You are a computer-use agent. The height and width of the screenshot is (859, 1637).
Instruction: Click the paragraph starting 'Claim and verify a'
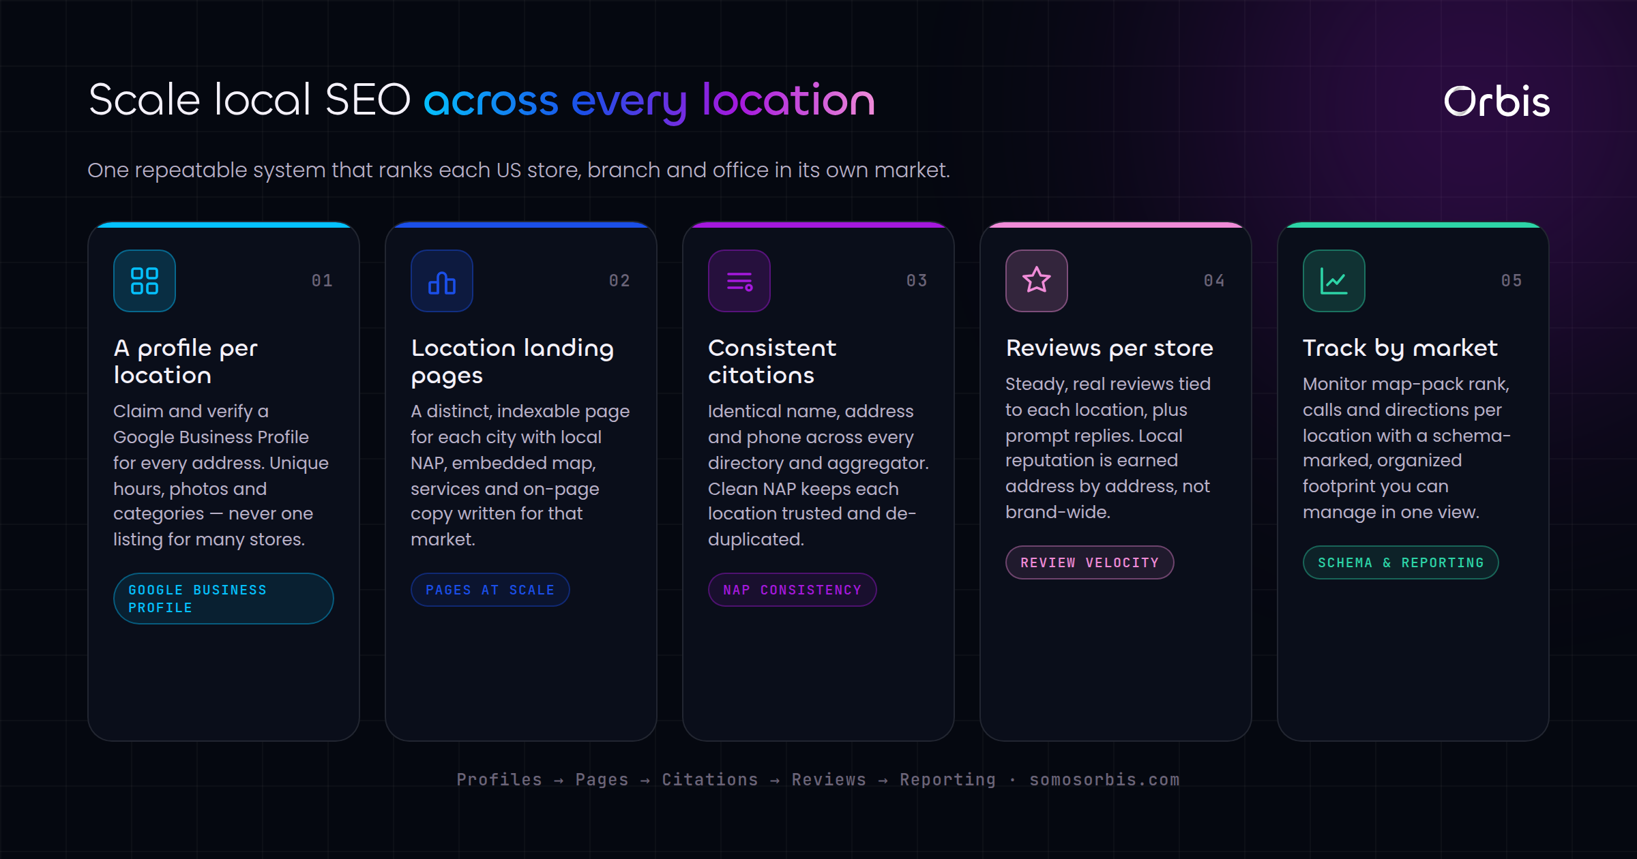point(221,475)
